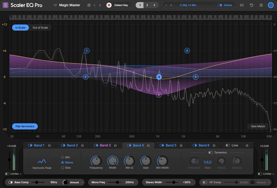This screenshot has width=277, height=188.
Task: Select the Side channel radio button
Action: pos(62,168)
